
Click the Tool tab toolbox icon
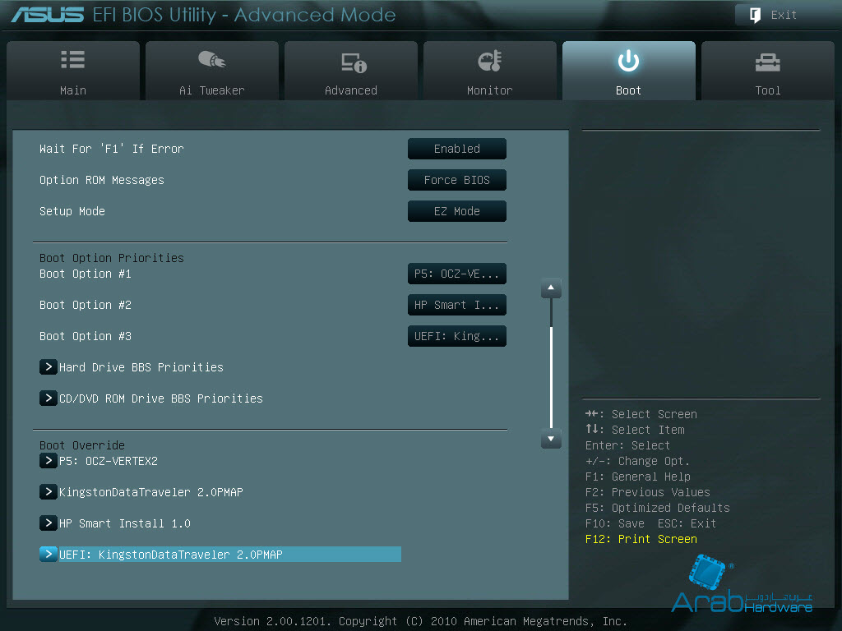point(767,62)
